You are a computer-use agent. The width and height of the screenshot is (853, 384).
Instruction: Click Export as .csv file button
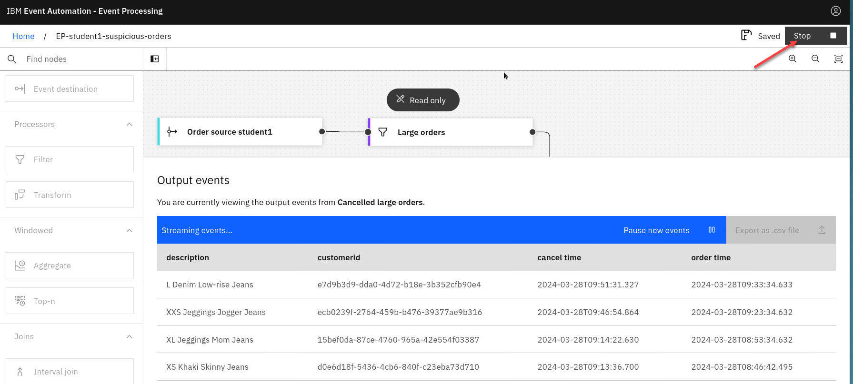[780, 230]
